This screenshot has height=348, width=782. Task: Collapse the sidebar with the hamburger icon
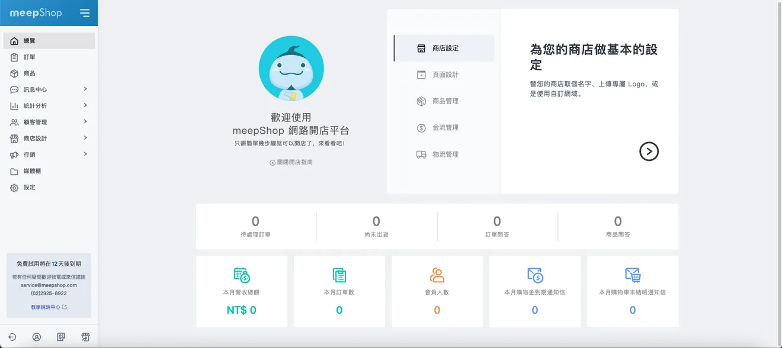pos(85,13)
